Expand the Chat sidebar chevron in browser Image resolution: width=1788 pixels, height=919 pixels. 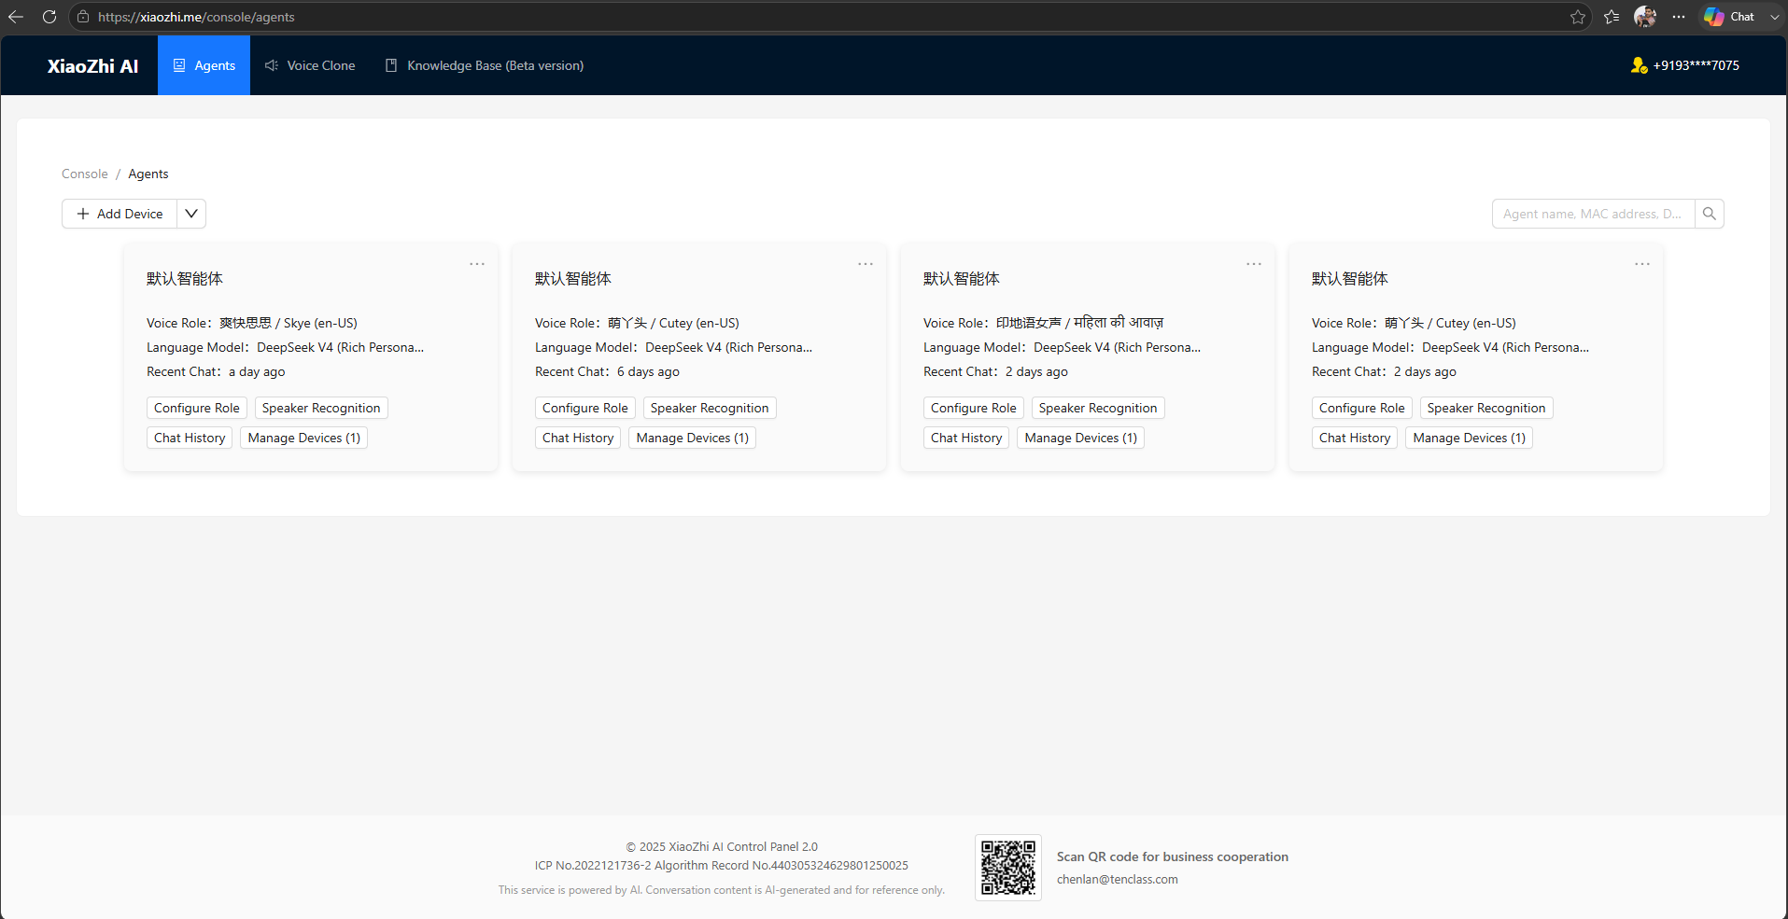click(1774, 17)
